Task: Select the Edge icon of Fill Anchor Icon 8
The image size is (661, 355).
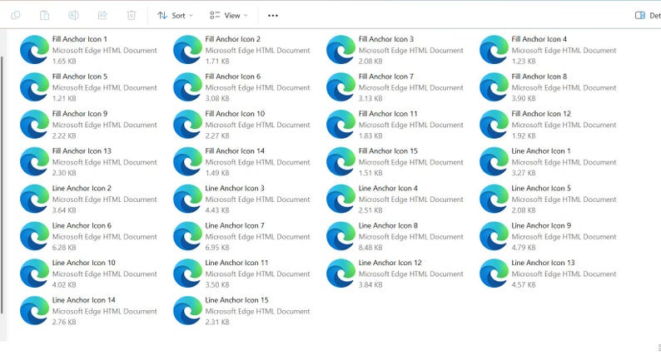Action: coord(494,87)
